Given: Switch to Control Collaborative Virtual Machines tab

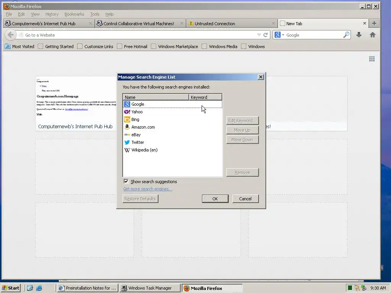Looking at the screenshot, I should [140, 23].
